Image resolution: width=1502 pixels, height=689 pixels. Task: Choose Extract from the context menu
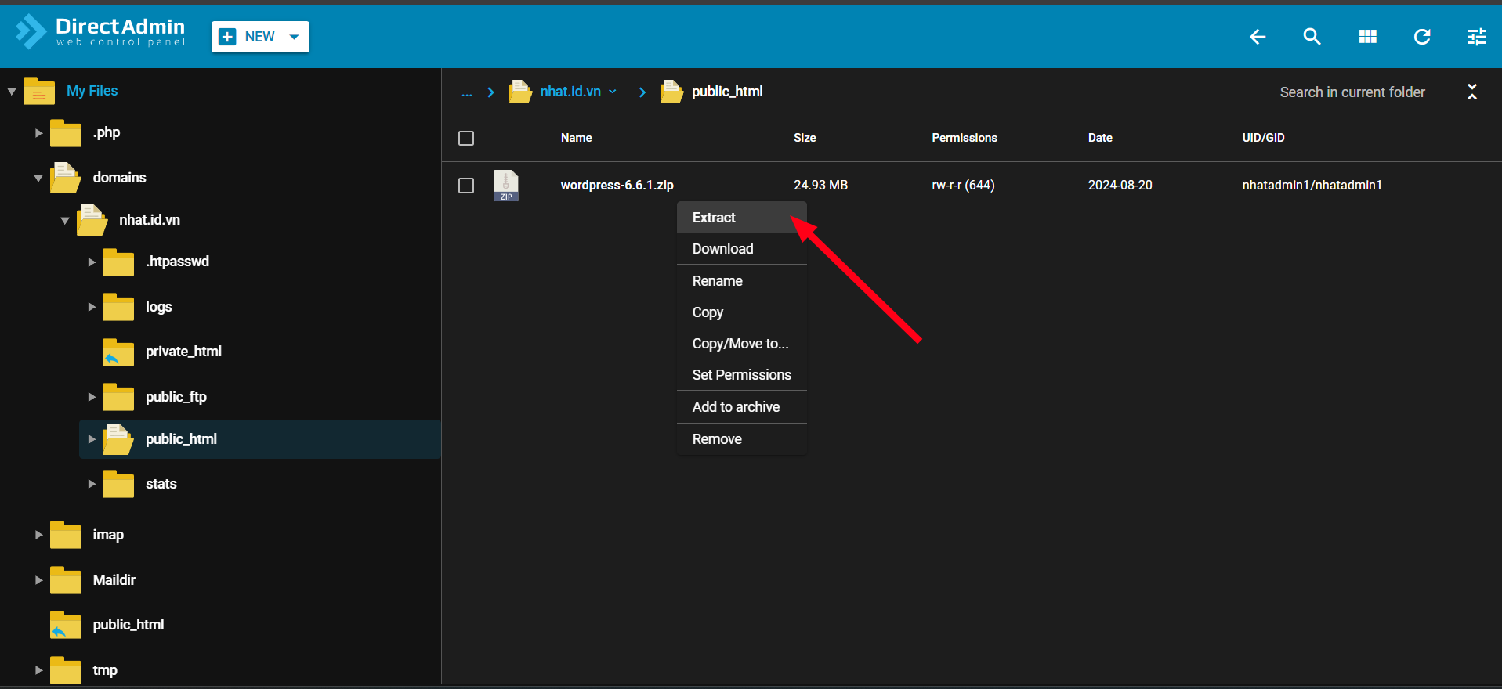742,218
